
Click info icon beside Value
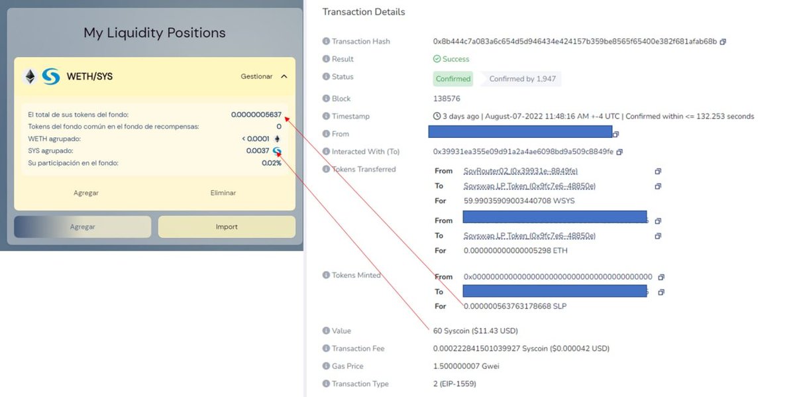[326, 331]
